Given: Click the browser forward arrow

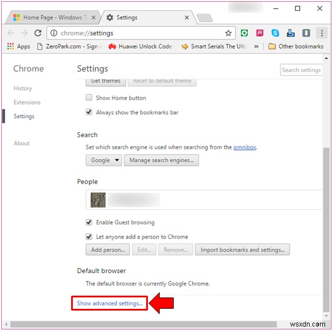Looking at the screenshot, I should pos(24,33).
